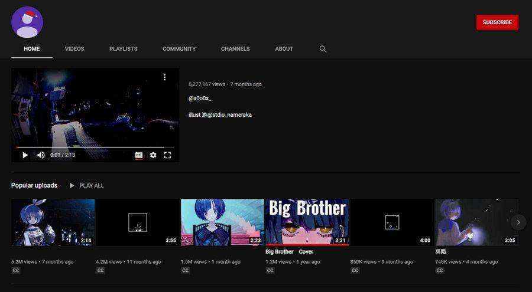Mute the featured video volume
The image size is (532, 292).
click(x=41, y=155)
